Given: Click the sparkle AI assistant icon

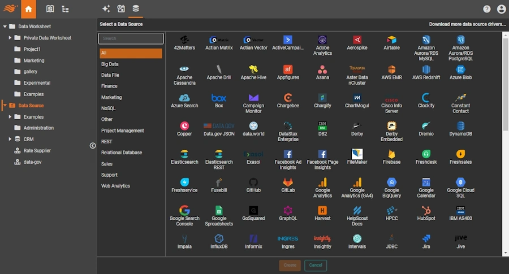Looking at the screenshot, I should (106, 9).
